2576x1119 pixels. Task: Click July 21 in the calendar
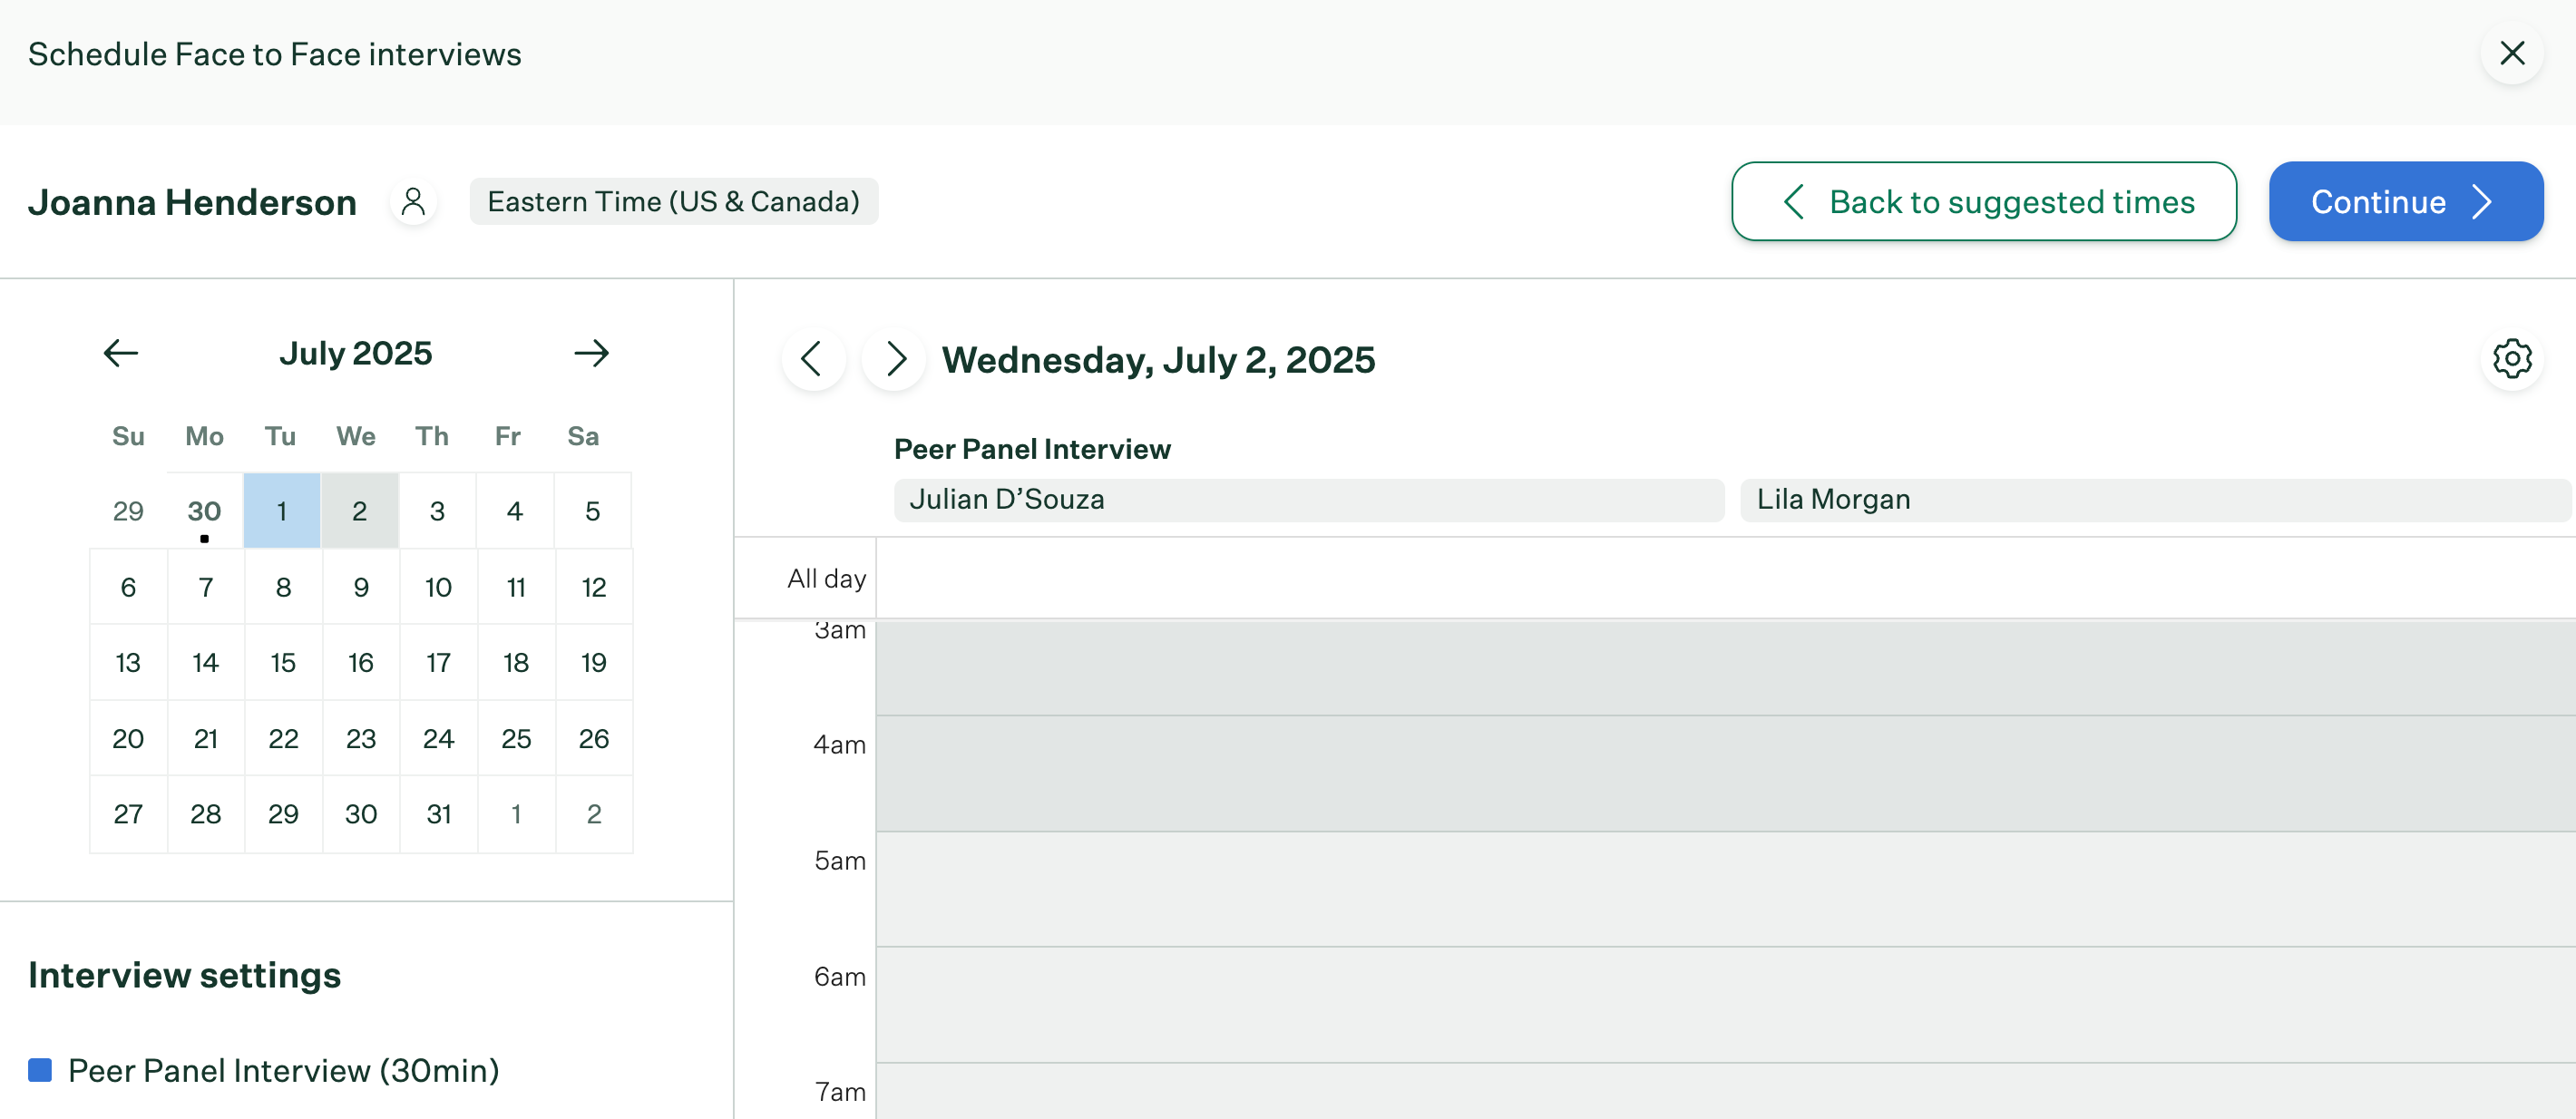coord(205,739)
